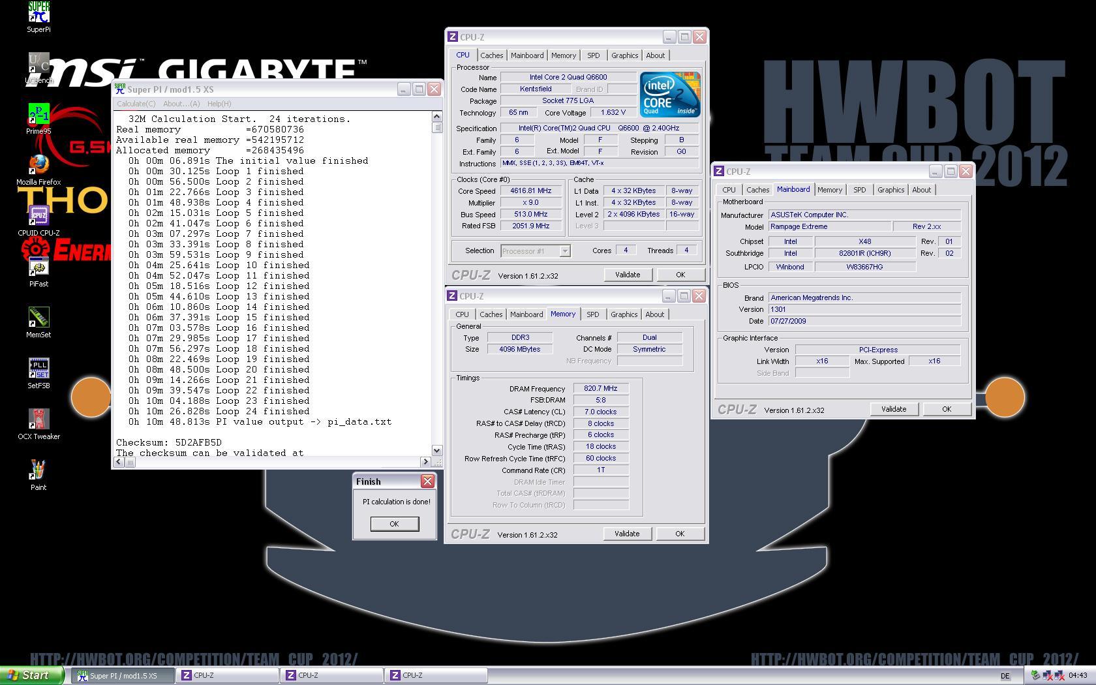
Task: Open the PiFast desktop icon
Action: [38, 271]
